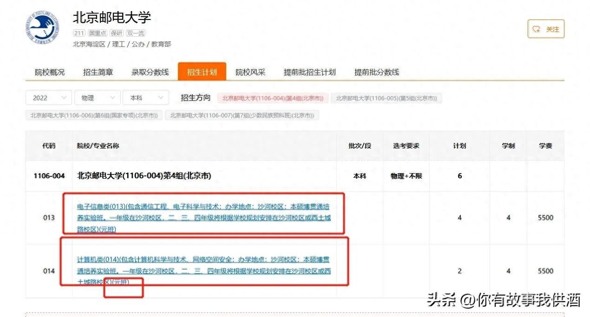Open the 提前批招生计划 tab
This screenshot has height=317, width=590.
point(309,72)
